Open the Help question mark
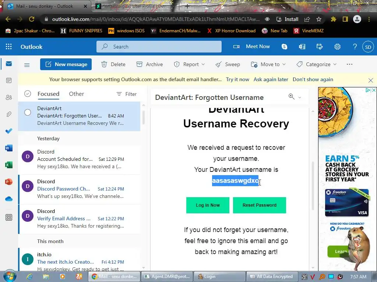The height and width of the screenshot is (282, 377). pyautogui.click(x=355, y=47)
